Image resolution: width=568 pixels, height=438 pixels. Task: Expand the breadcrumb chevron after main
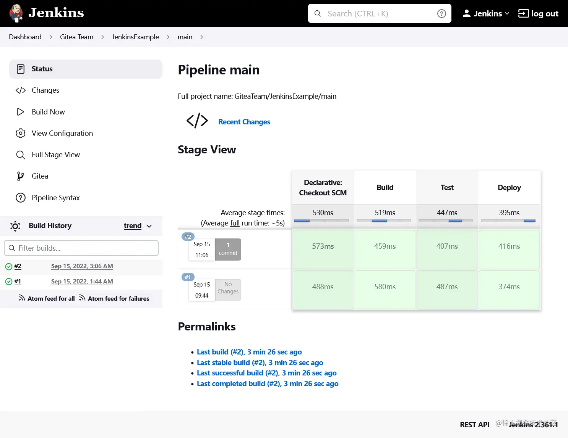[x=201, y=37]
